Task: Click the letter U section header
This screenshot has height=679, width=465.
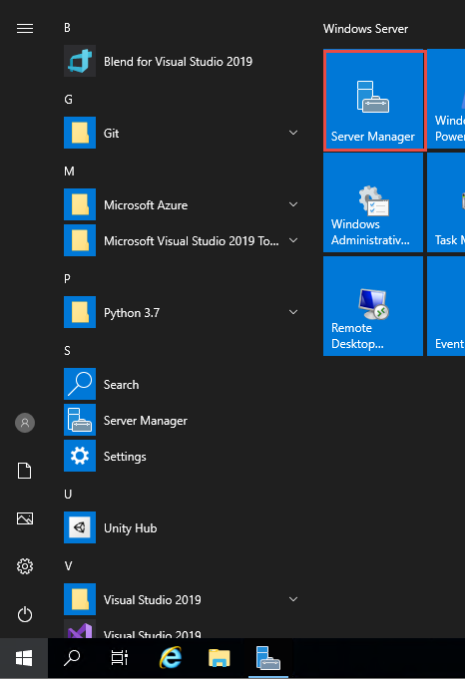Action: tap(68, 495)
